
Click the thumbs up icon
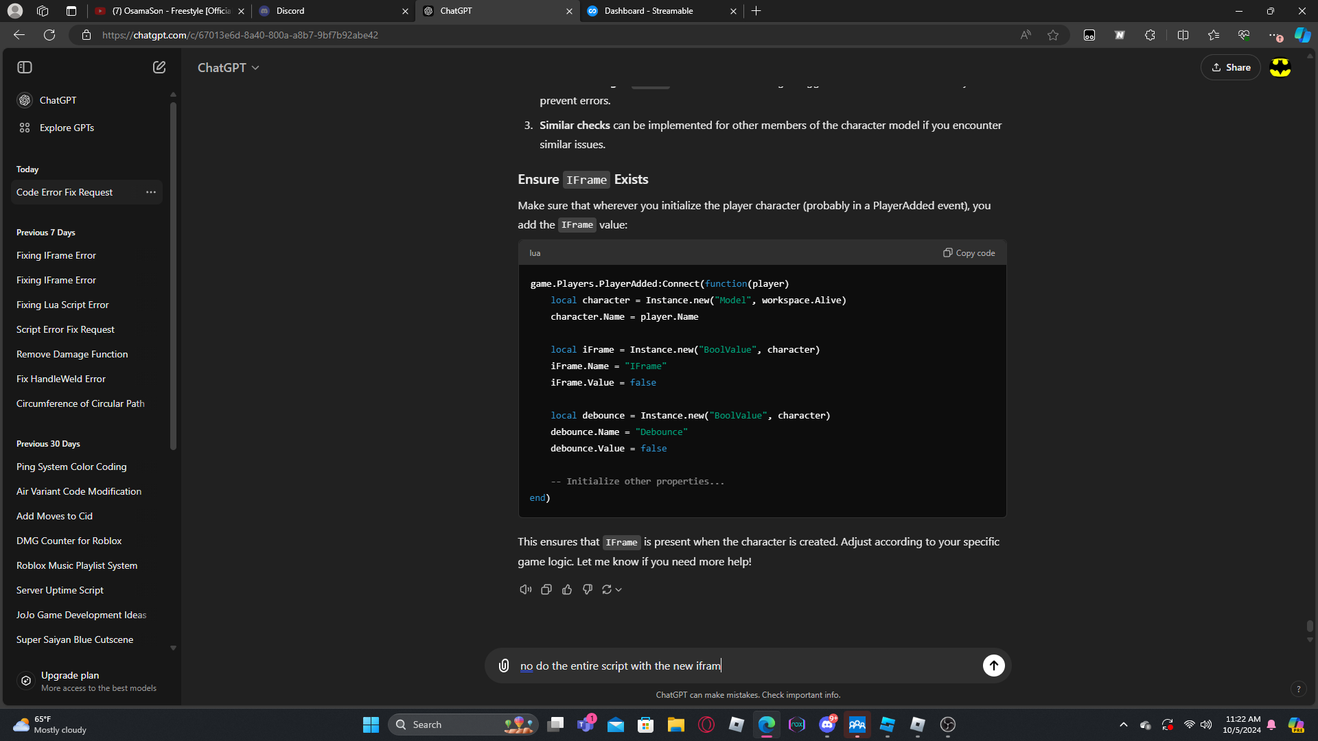[x=567, y=589]
